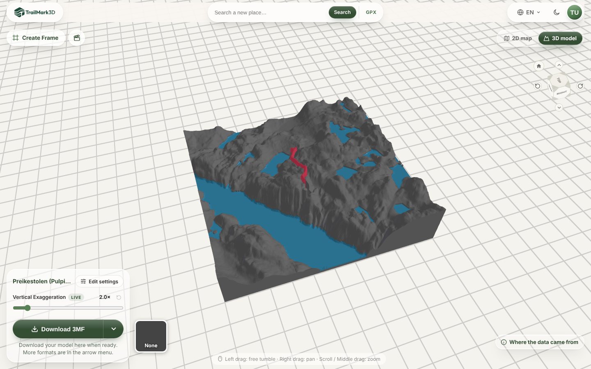Open Edit settings

point(99,281)
